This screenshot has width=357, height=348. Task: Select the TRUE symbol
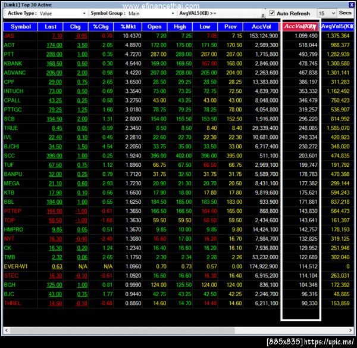11,128
